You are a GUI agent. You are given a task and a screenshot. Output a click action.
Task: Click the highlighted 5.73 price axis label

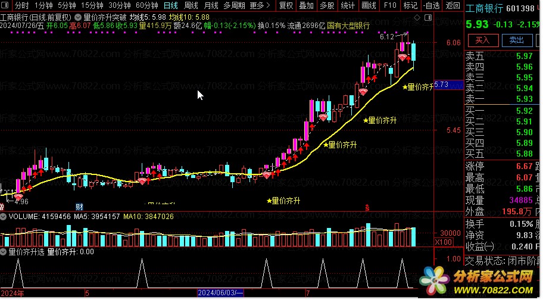[x=448, y=85]
